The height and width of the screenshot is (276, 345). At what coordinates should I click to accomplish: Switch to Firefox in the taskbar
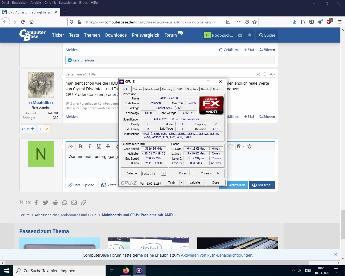pos(126,271)
